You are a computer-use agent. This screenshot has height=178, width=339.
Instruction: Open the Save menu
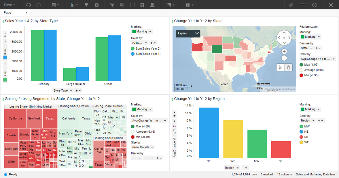(10, 5)
